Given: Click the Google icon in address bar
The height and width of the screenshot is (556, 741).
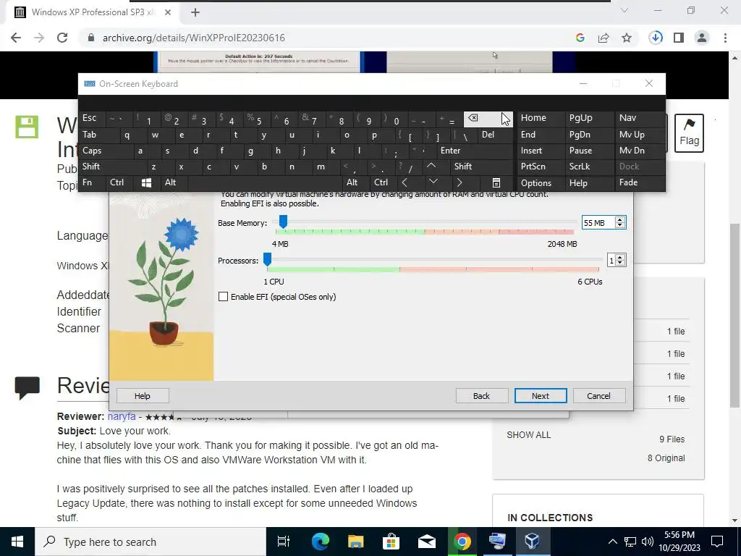Looking at the screenshot, I should (580, 38).
